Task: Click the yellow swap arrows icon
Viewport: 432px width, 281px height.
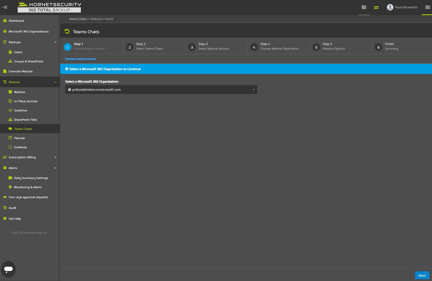Action: [x=376, y=7]
